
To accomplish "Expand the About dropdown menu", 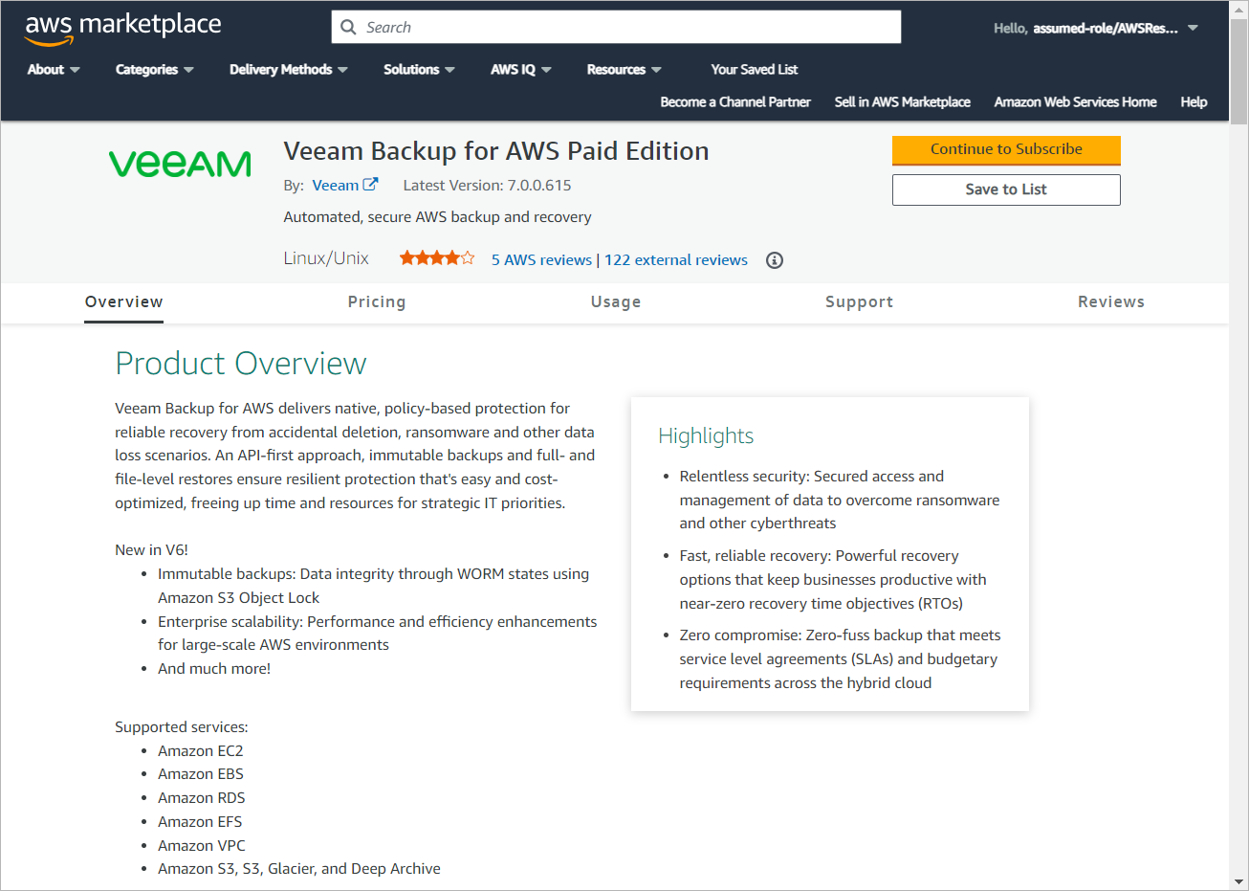I will 54,69.
